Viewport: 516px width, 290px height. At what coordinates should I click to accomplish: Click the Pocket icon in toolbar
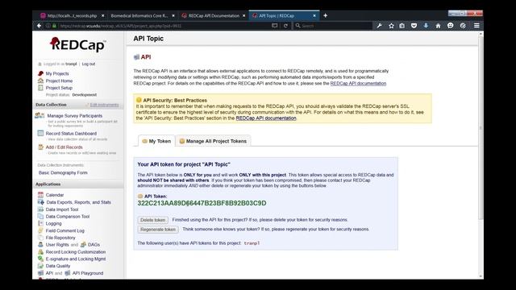tap(414, 26)
